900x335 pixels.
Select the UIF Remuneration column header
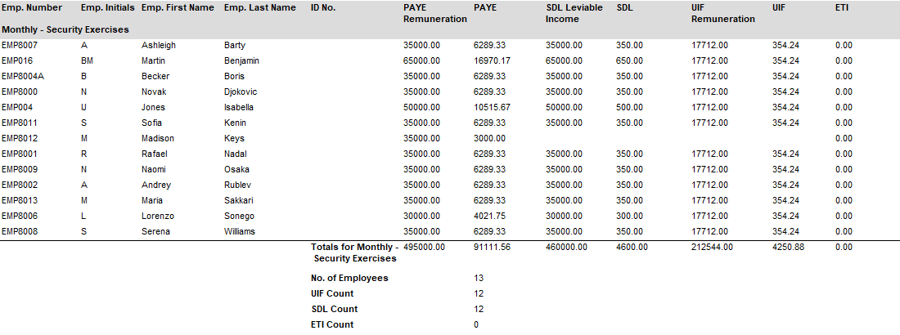tap(722, 13)
